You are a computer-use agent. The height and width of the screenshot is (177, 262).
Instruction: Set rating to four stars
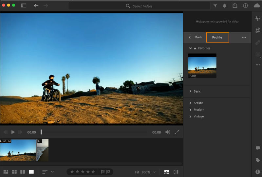pyautogui.click(x=88, y=172)
